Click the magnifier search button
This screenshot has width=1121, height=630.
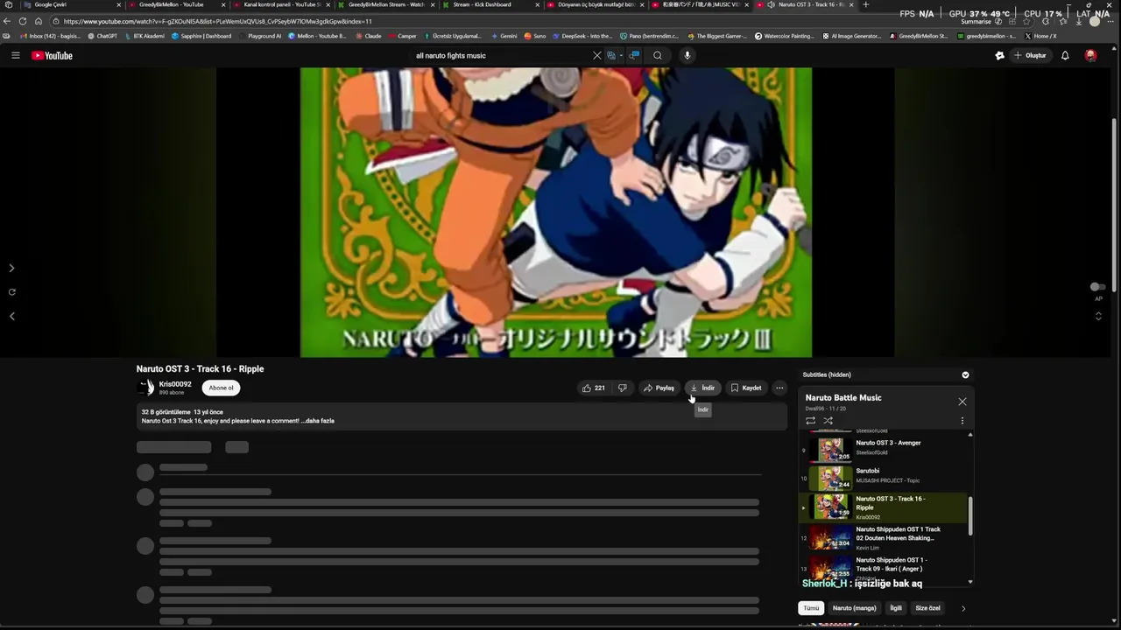coord(658,55)
